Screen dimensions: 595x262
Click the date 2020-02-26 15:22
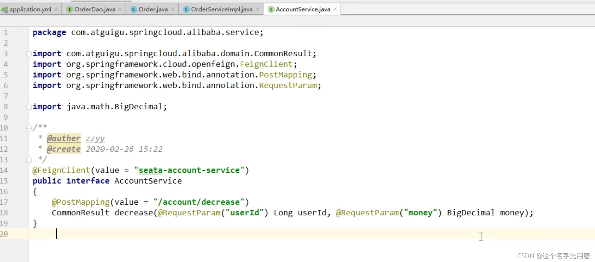pyautogui.click(x=124, y=149)
